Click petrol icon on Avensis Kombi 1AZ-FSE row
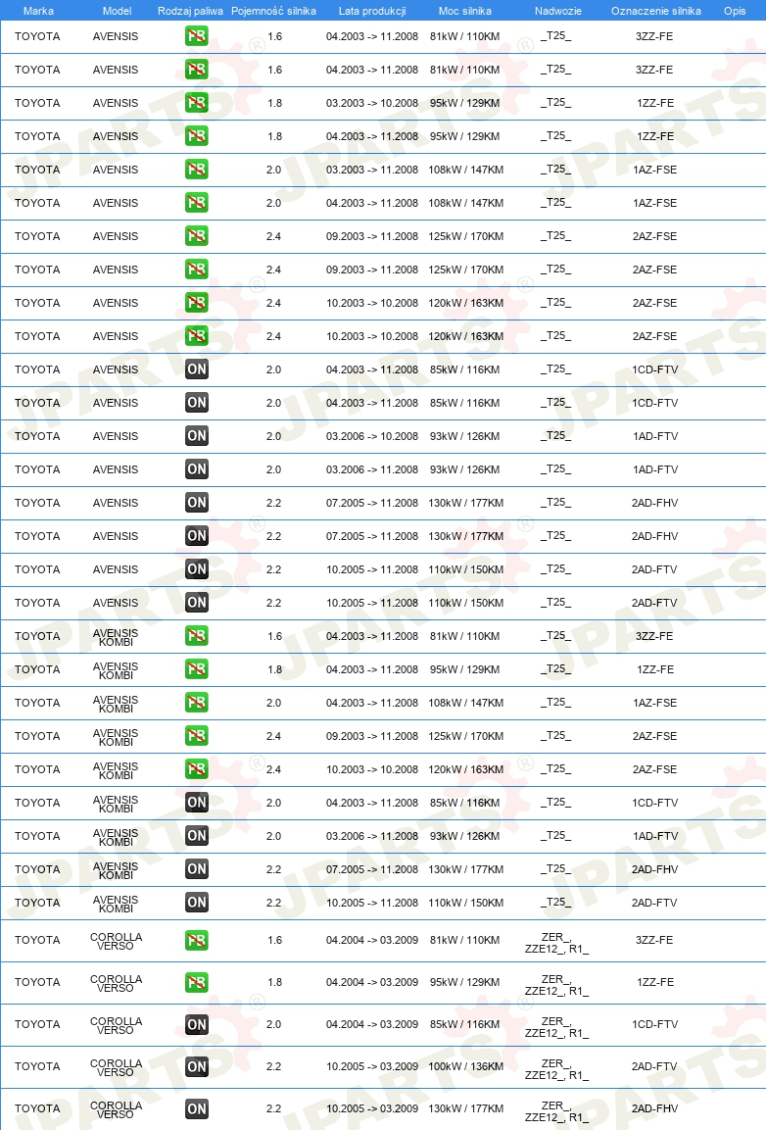The height and width of the screenshot is (1130, 766). (197, 702)
